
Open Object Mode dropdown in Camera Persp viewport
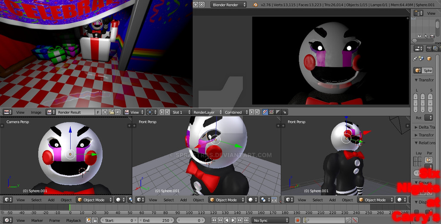(94, 200)
